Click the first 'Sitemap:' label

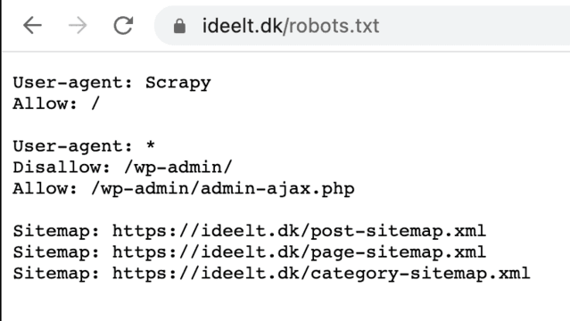56,231
